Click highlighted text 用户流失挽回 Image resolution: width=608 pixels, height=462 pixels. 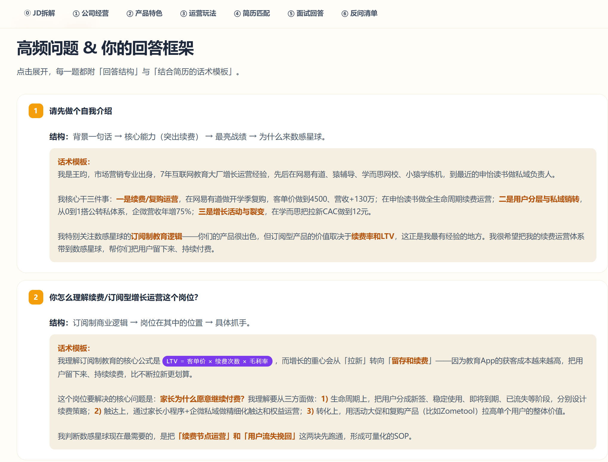pos(270,436)
